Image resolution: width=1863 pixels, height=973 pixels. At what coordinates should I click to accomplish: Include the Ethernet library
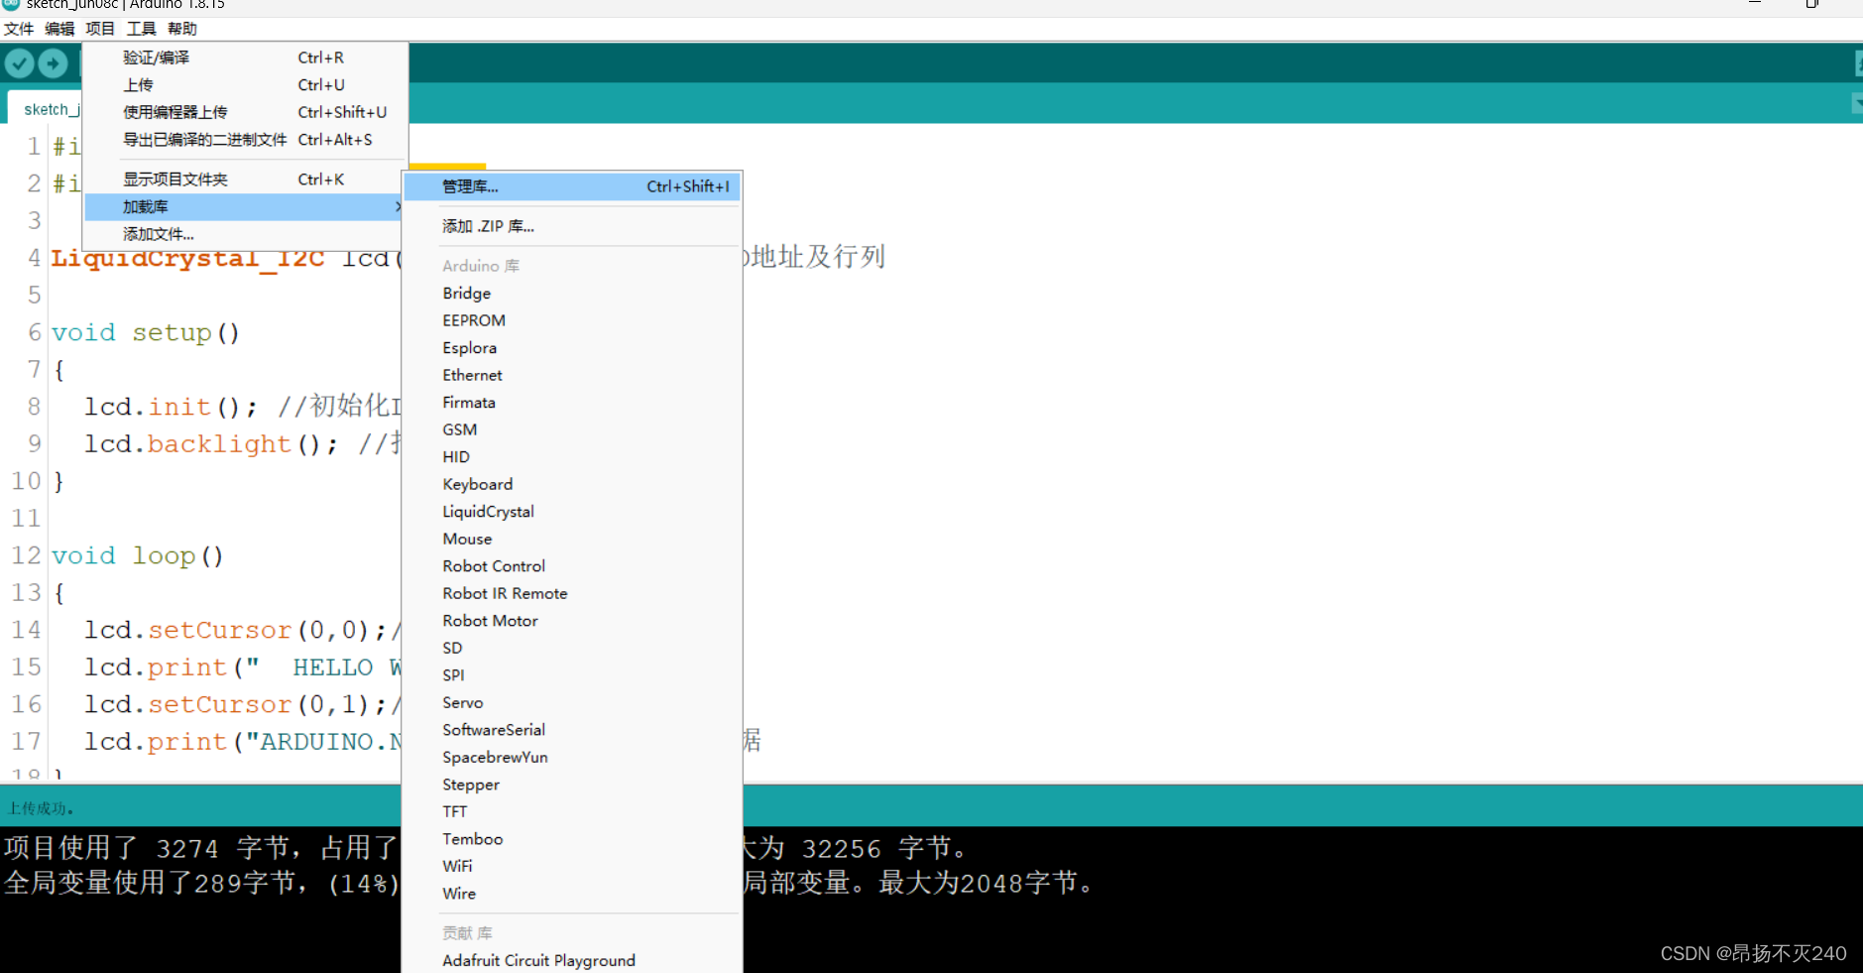pos(572,375)
